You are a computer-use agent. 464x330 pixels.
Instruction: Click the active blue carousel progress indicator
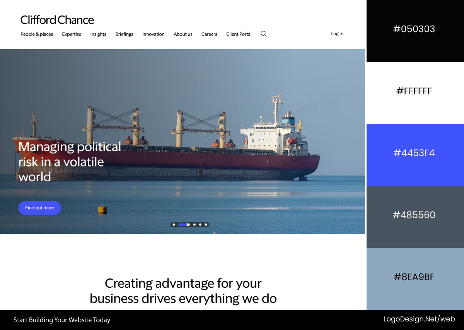[184, 225]
